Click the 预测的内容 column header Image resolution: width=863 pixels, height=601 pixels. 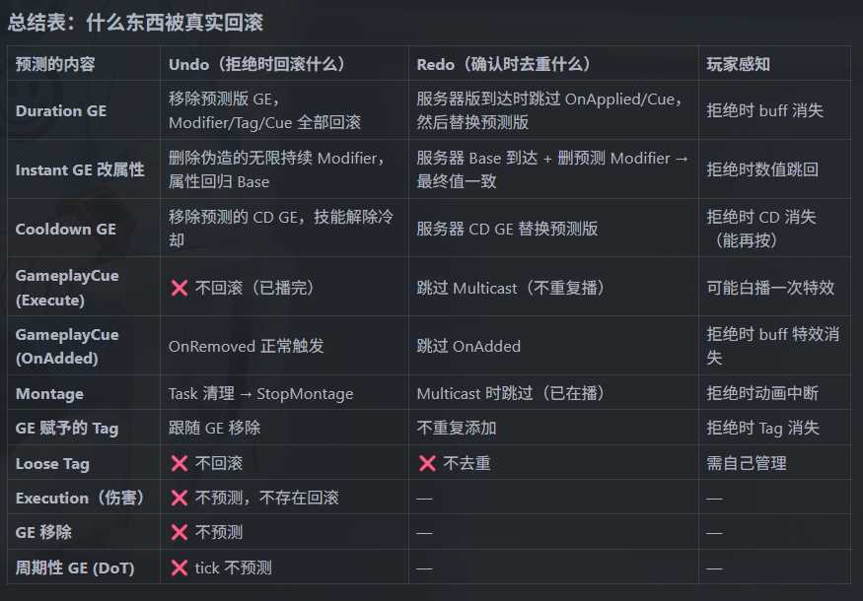coord(55,64)
